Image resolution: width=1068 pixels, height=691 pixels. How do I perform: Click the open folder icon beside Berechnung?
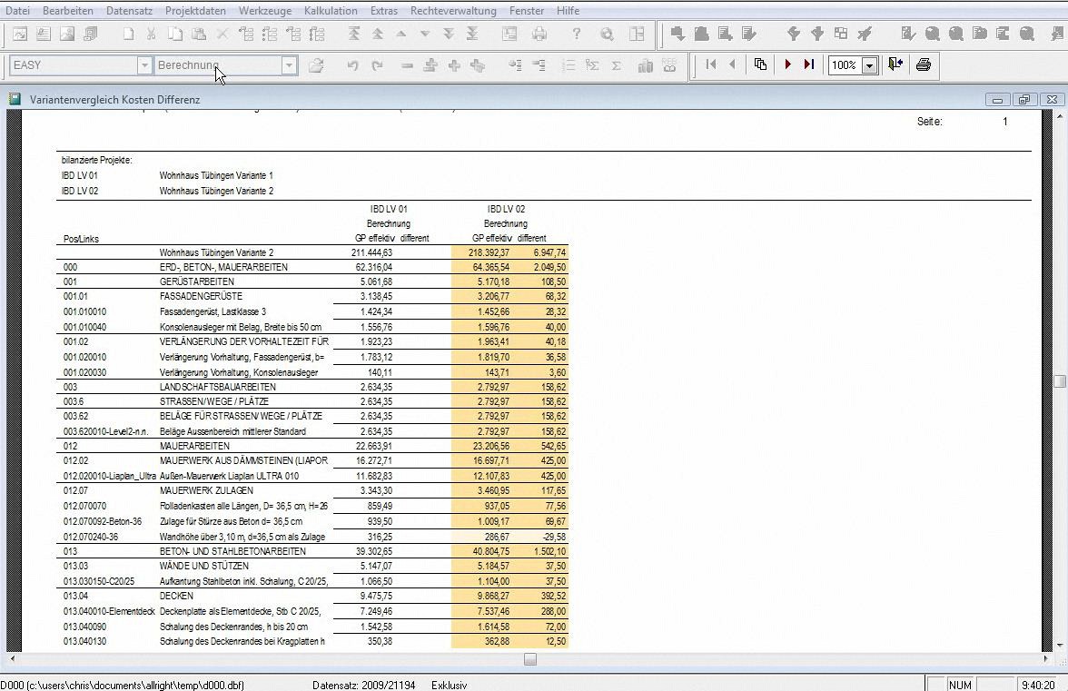pyautogui.click(x=316, y=65)
